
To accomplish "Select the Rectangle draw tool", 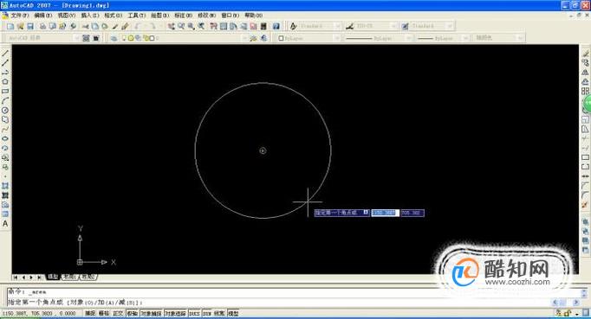I will tap(5, 91).
